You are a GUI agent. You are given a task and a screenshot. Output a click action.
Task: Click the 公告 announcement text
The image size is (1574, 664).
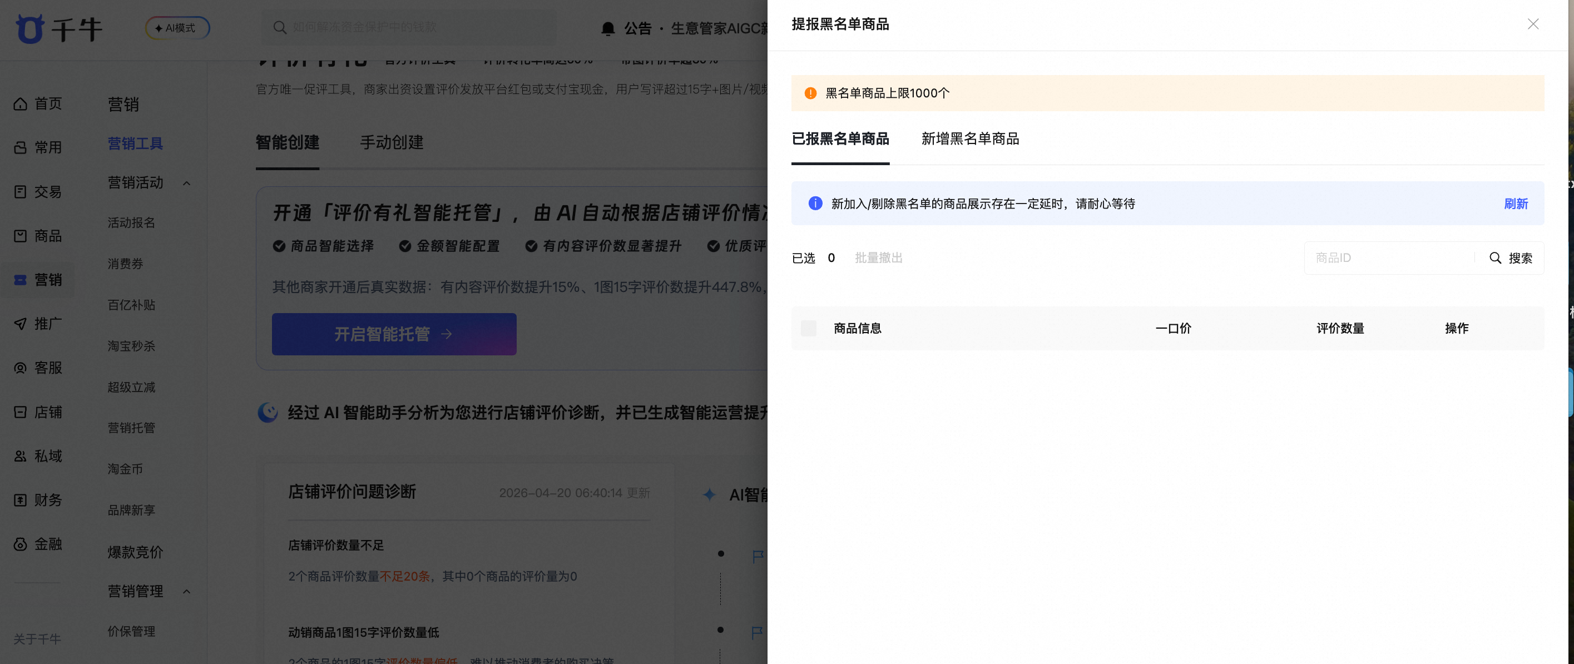coord(638,28)
